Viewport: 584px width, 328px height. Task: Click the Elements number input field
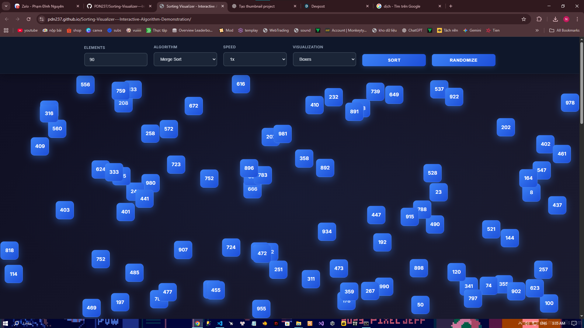(x=116, y=60)
